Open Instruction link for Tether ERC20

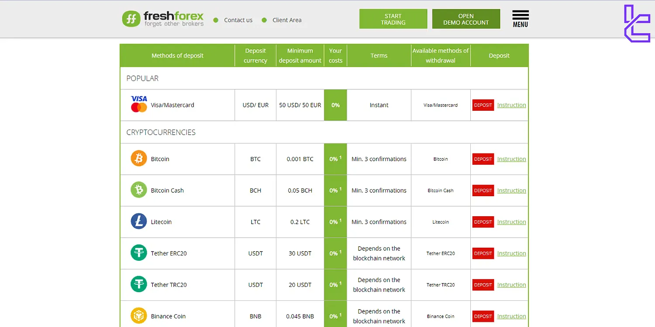[x=511, y=253]
